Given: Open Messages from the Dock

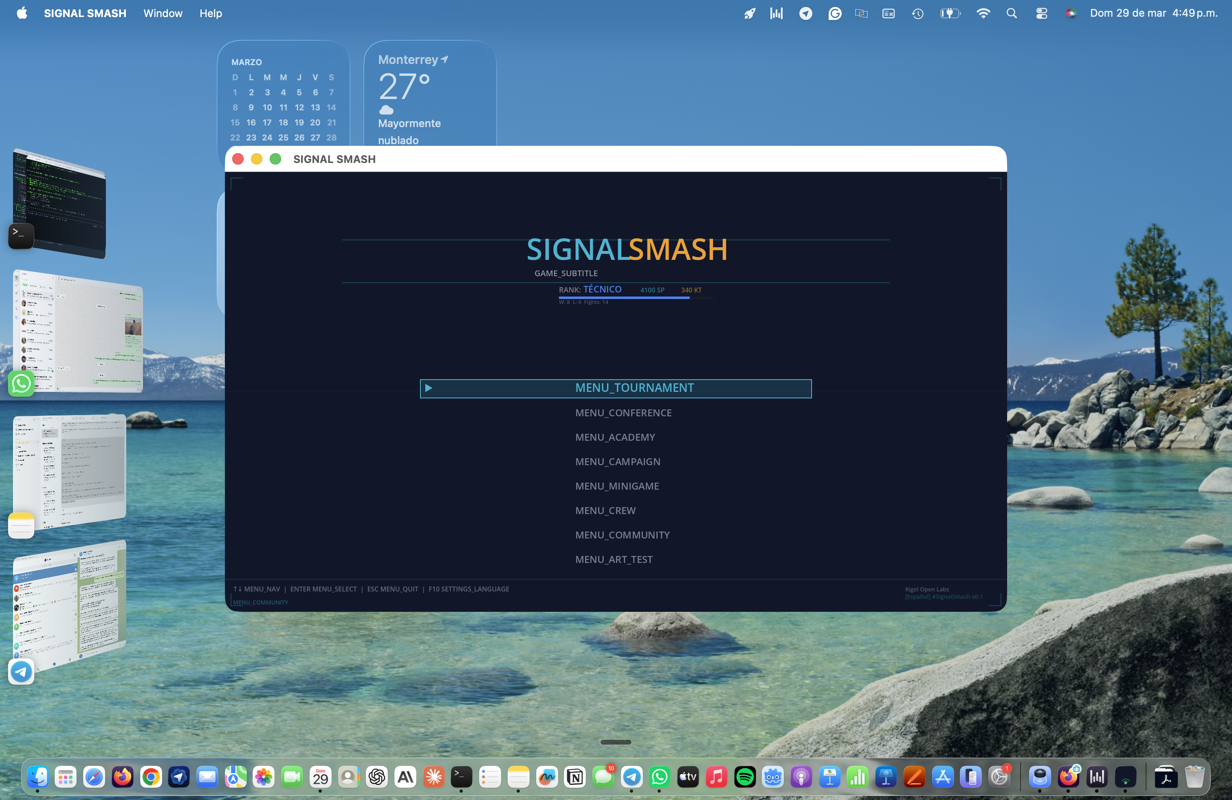Looking at the screenshot, I should coord(603,777).
